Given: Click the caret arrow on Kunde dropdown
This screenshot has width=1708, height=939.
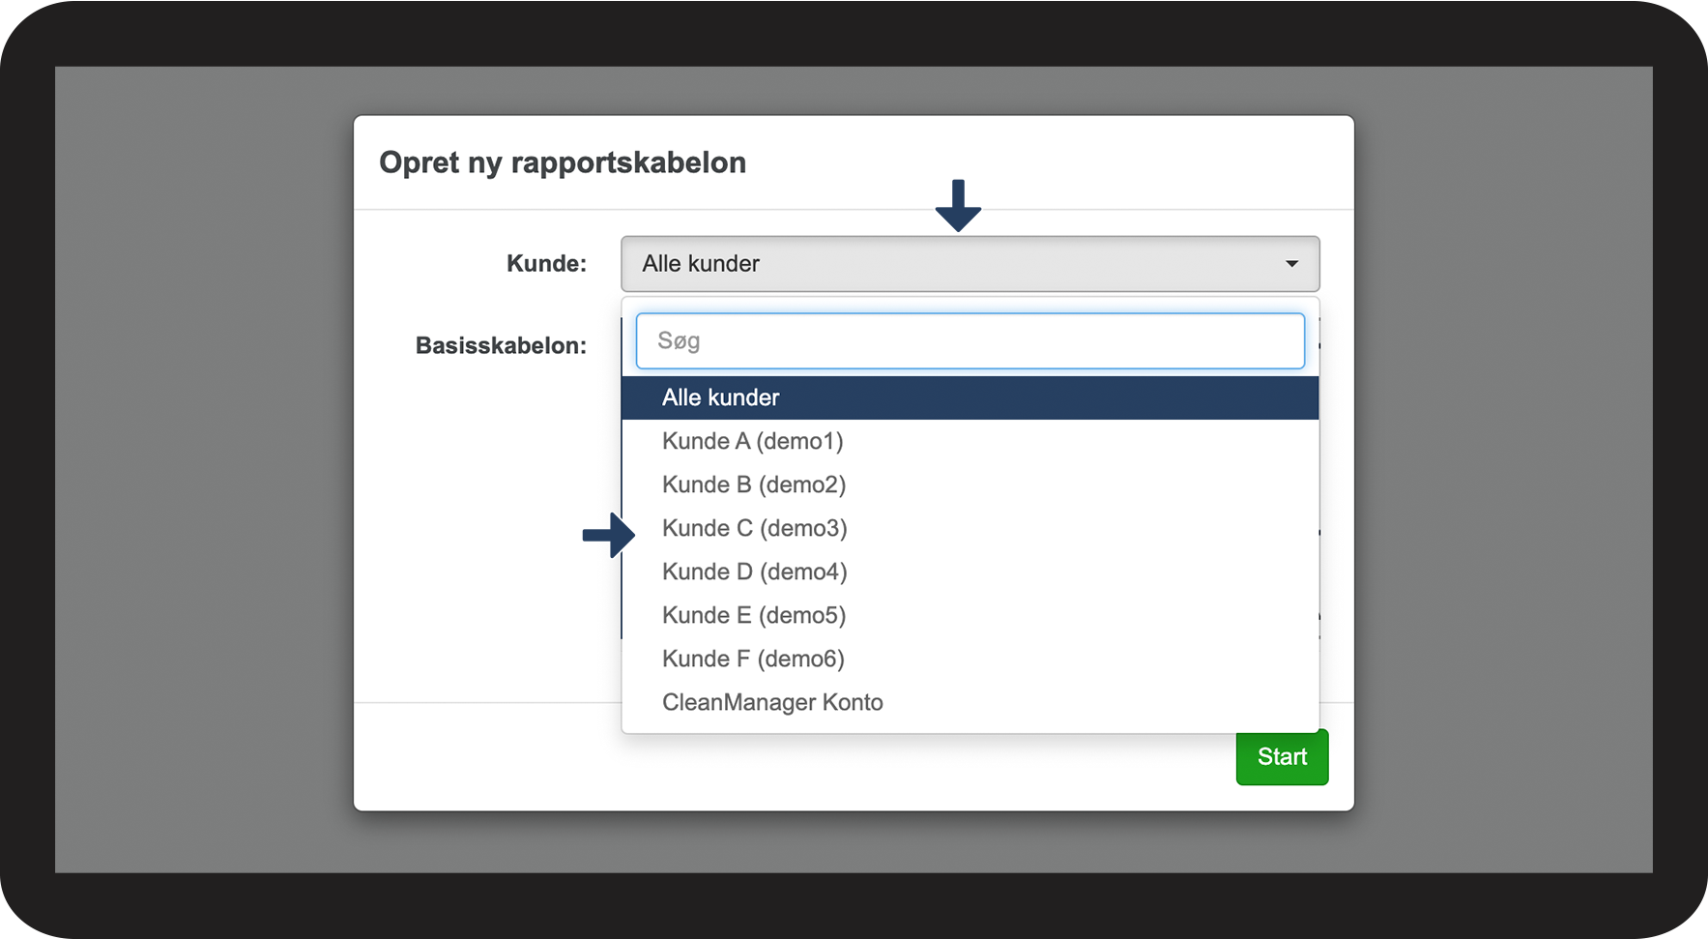Looking at the screenshot, I should [x=1291, y=264].
